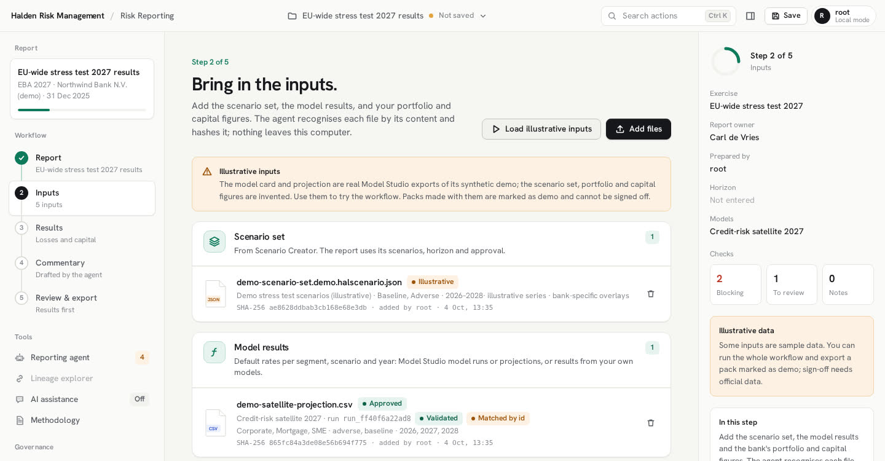Open the EU-wide stress test 2027 results card
Screen dimensions: 885x461
point(82,89)
